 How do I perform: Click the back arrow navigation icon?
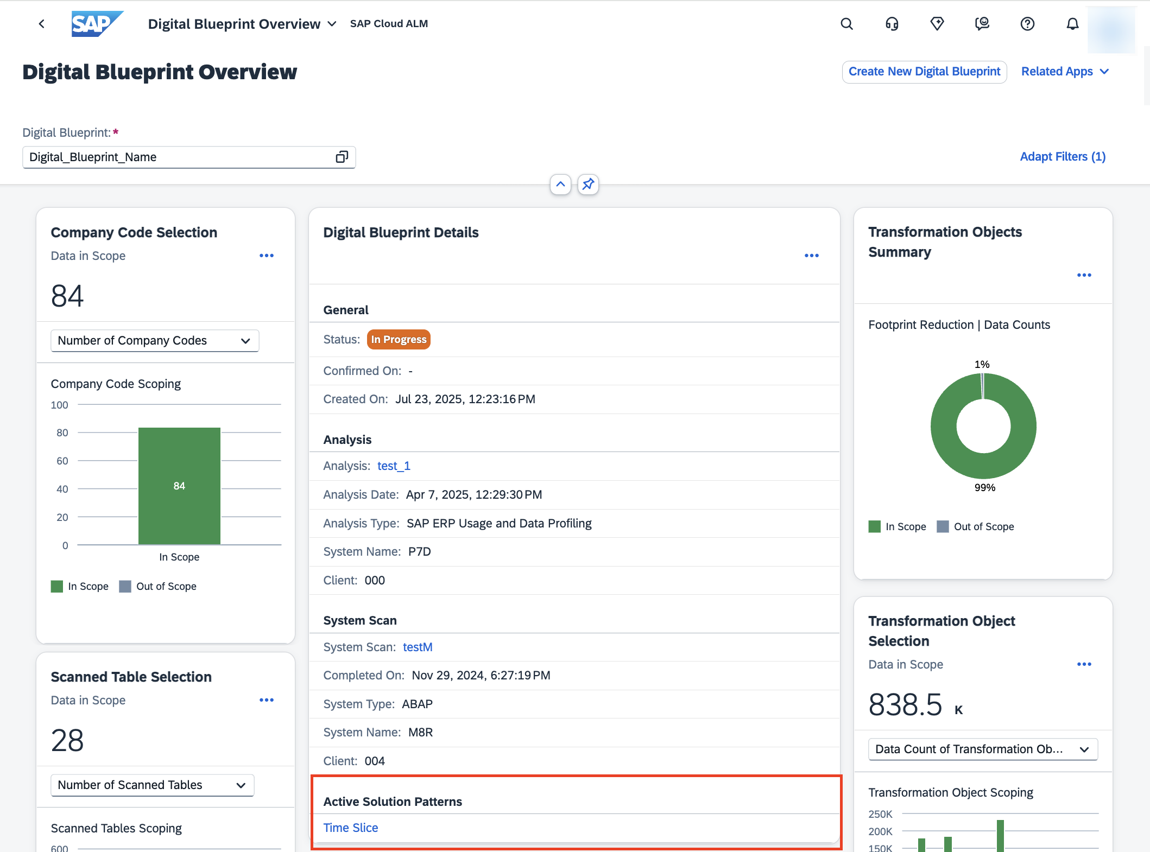pos(42,24)
